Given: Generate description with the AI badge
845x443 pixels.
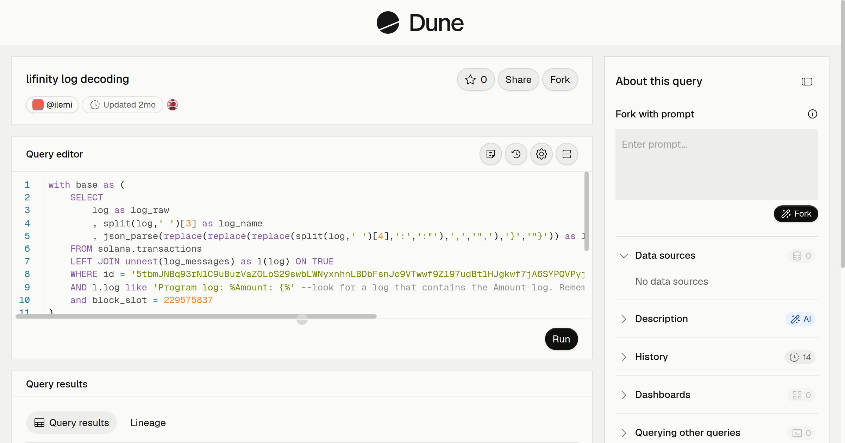Looking at the screenshot, I should coord(800,319).
